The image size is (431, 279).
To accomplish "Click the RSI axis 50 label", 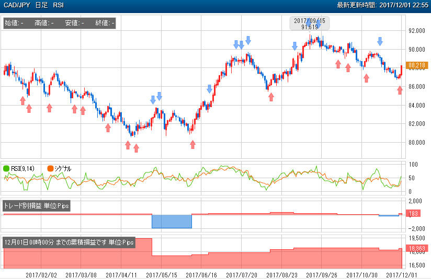I will click(412, 178).
